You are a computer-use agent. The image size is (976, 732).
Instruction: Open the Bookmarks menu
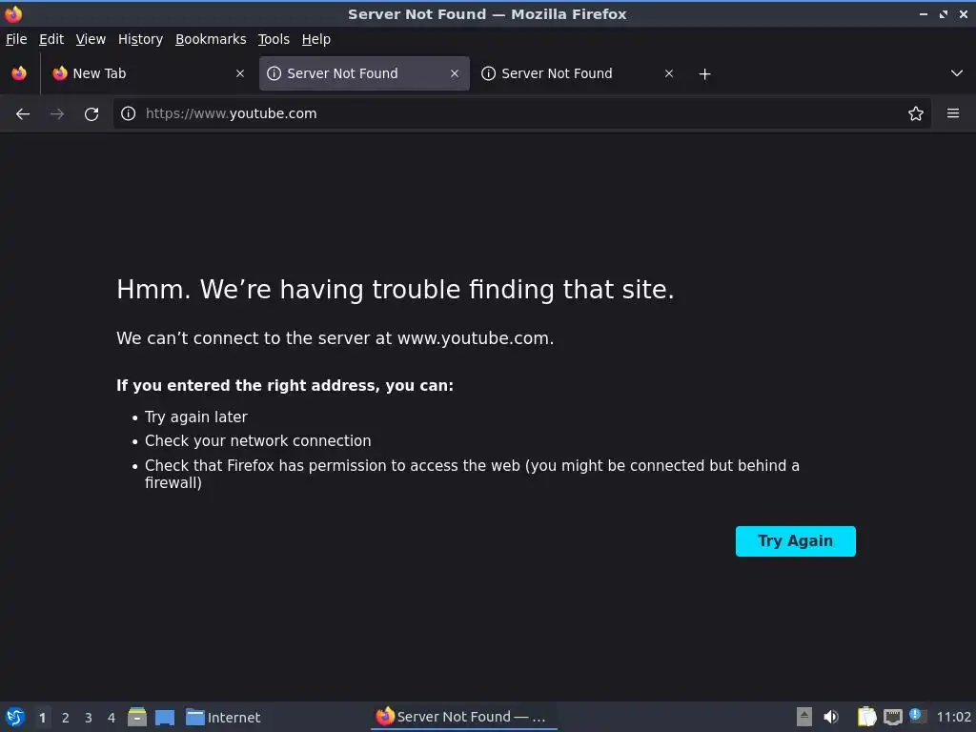point(211,39)
